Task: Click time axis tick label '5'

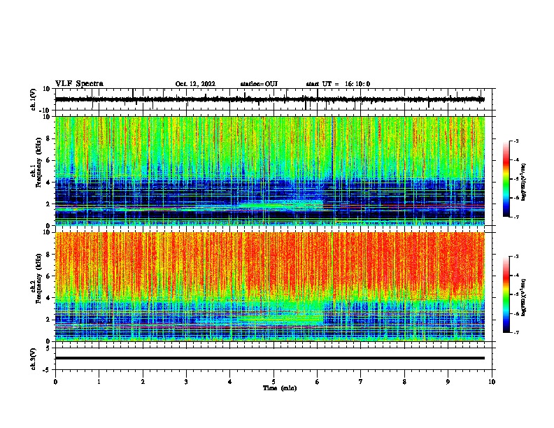Action: click(x=274, y=382)
